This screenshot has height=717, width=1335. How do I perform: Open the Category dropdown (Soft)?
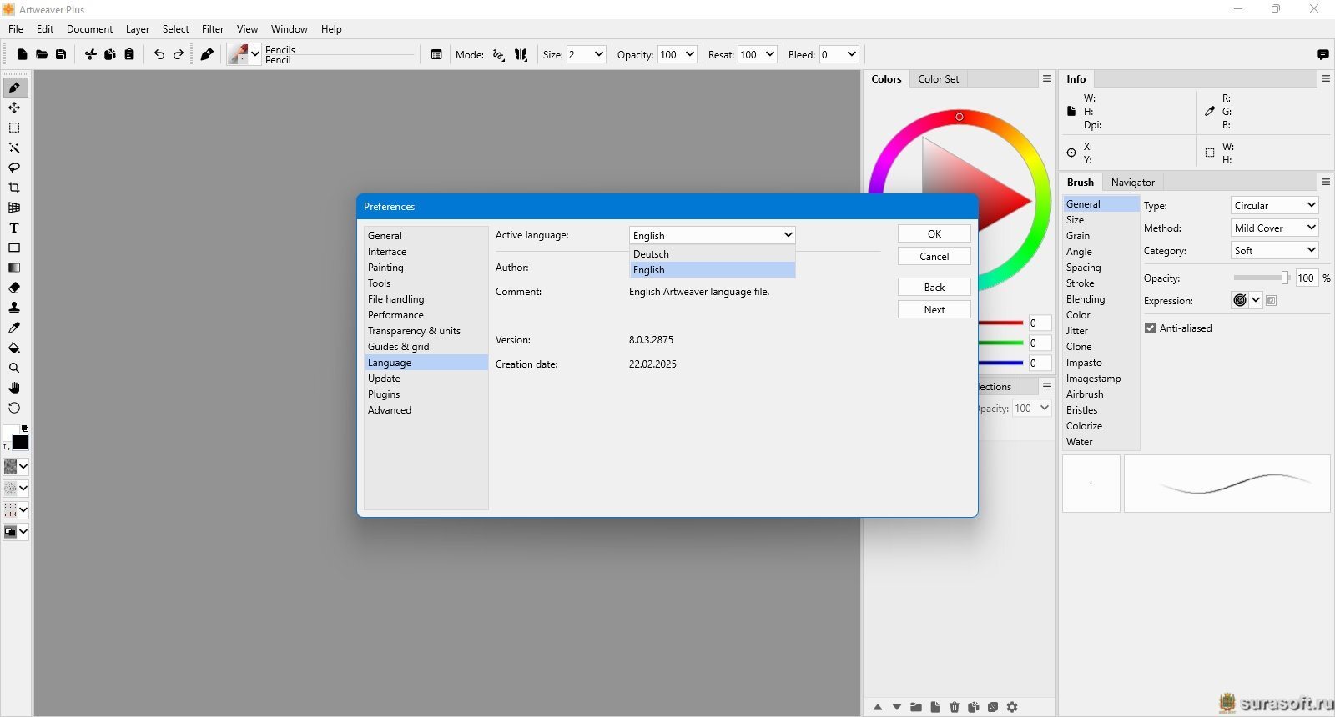pos(1274,250)
